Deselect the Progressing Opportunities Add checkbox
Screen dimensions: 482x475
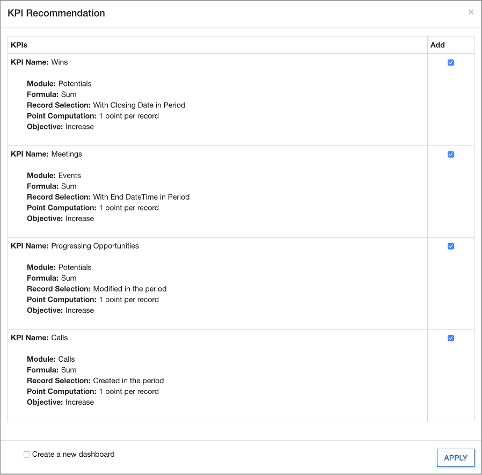coord(451,246)
